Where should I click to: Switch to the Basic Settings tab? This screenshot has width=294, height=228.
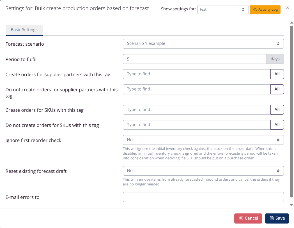click(24, 30)
